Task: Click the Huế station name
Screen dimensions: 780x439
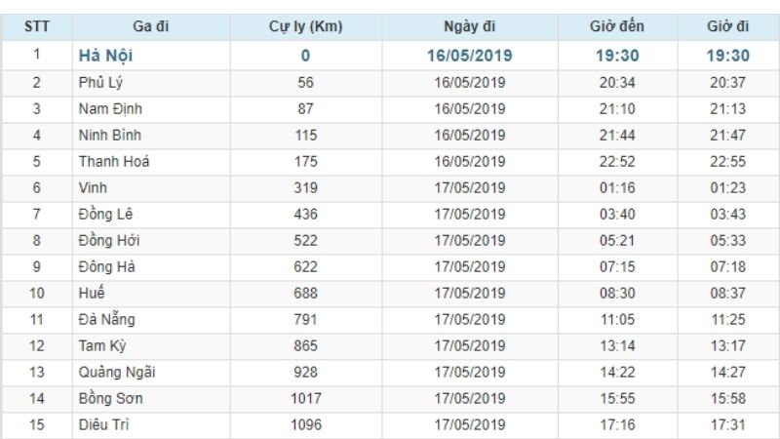Action: (x=92, y=293)
